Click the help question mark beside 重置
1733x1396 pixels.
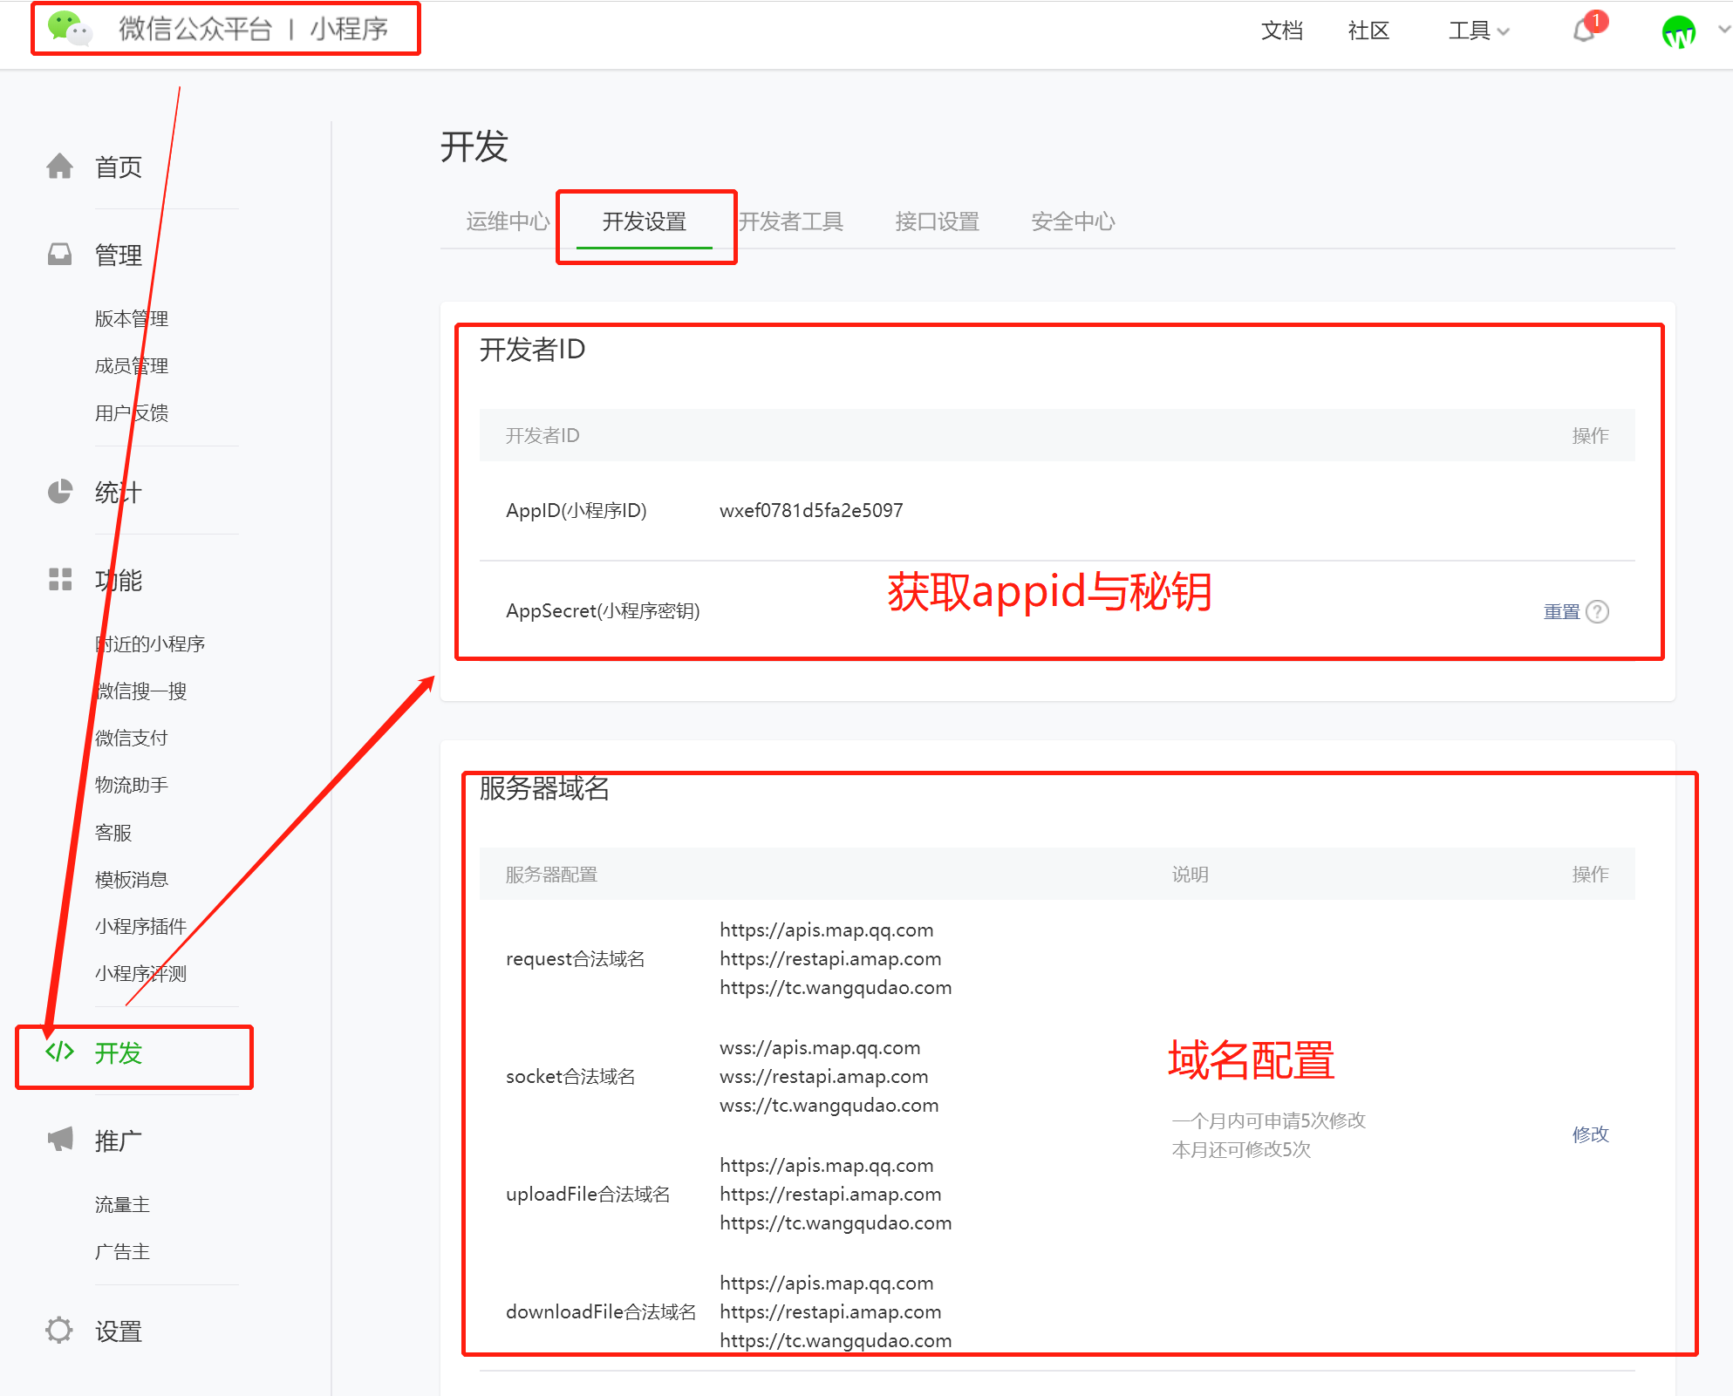point(1597,611)
